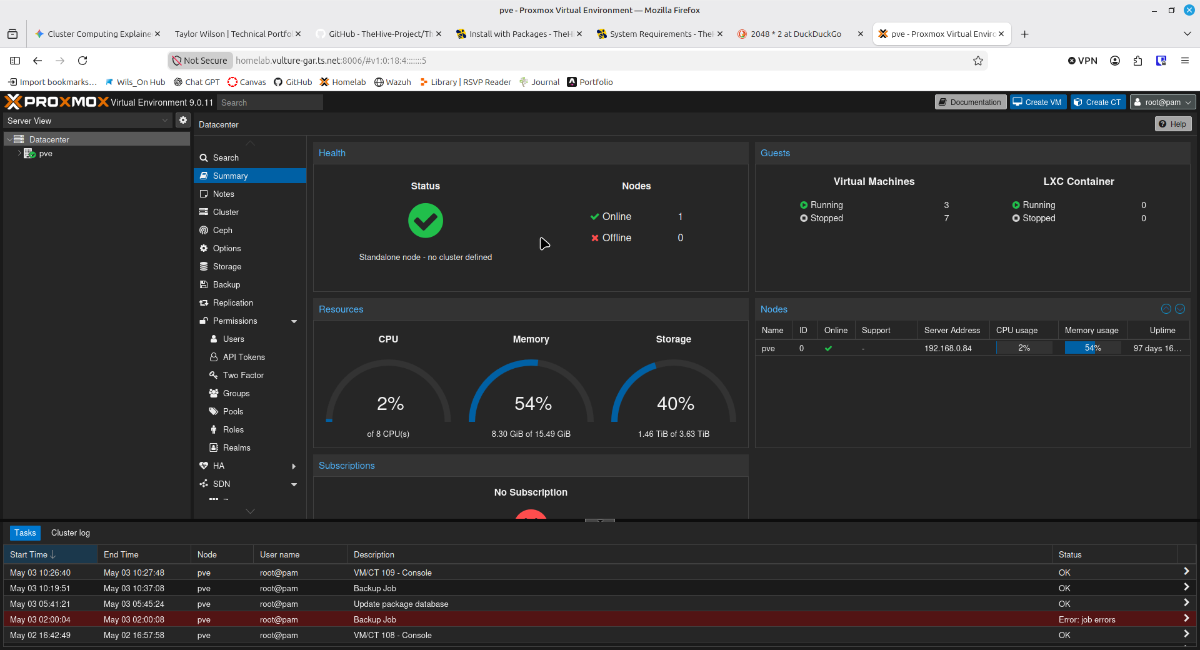
Task: Switch to the Cluster log tab
Action: point(71,532)
